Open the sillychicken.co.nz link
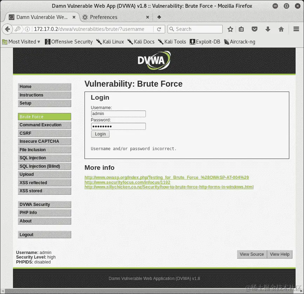Viewport: 304px width, 294px height. tap(169, 187)
